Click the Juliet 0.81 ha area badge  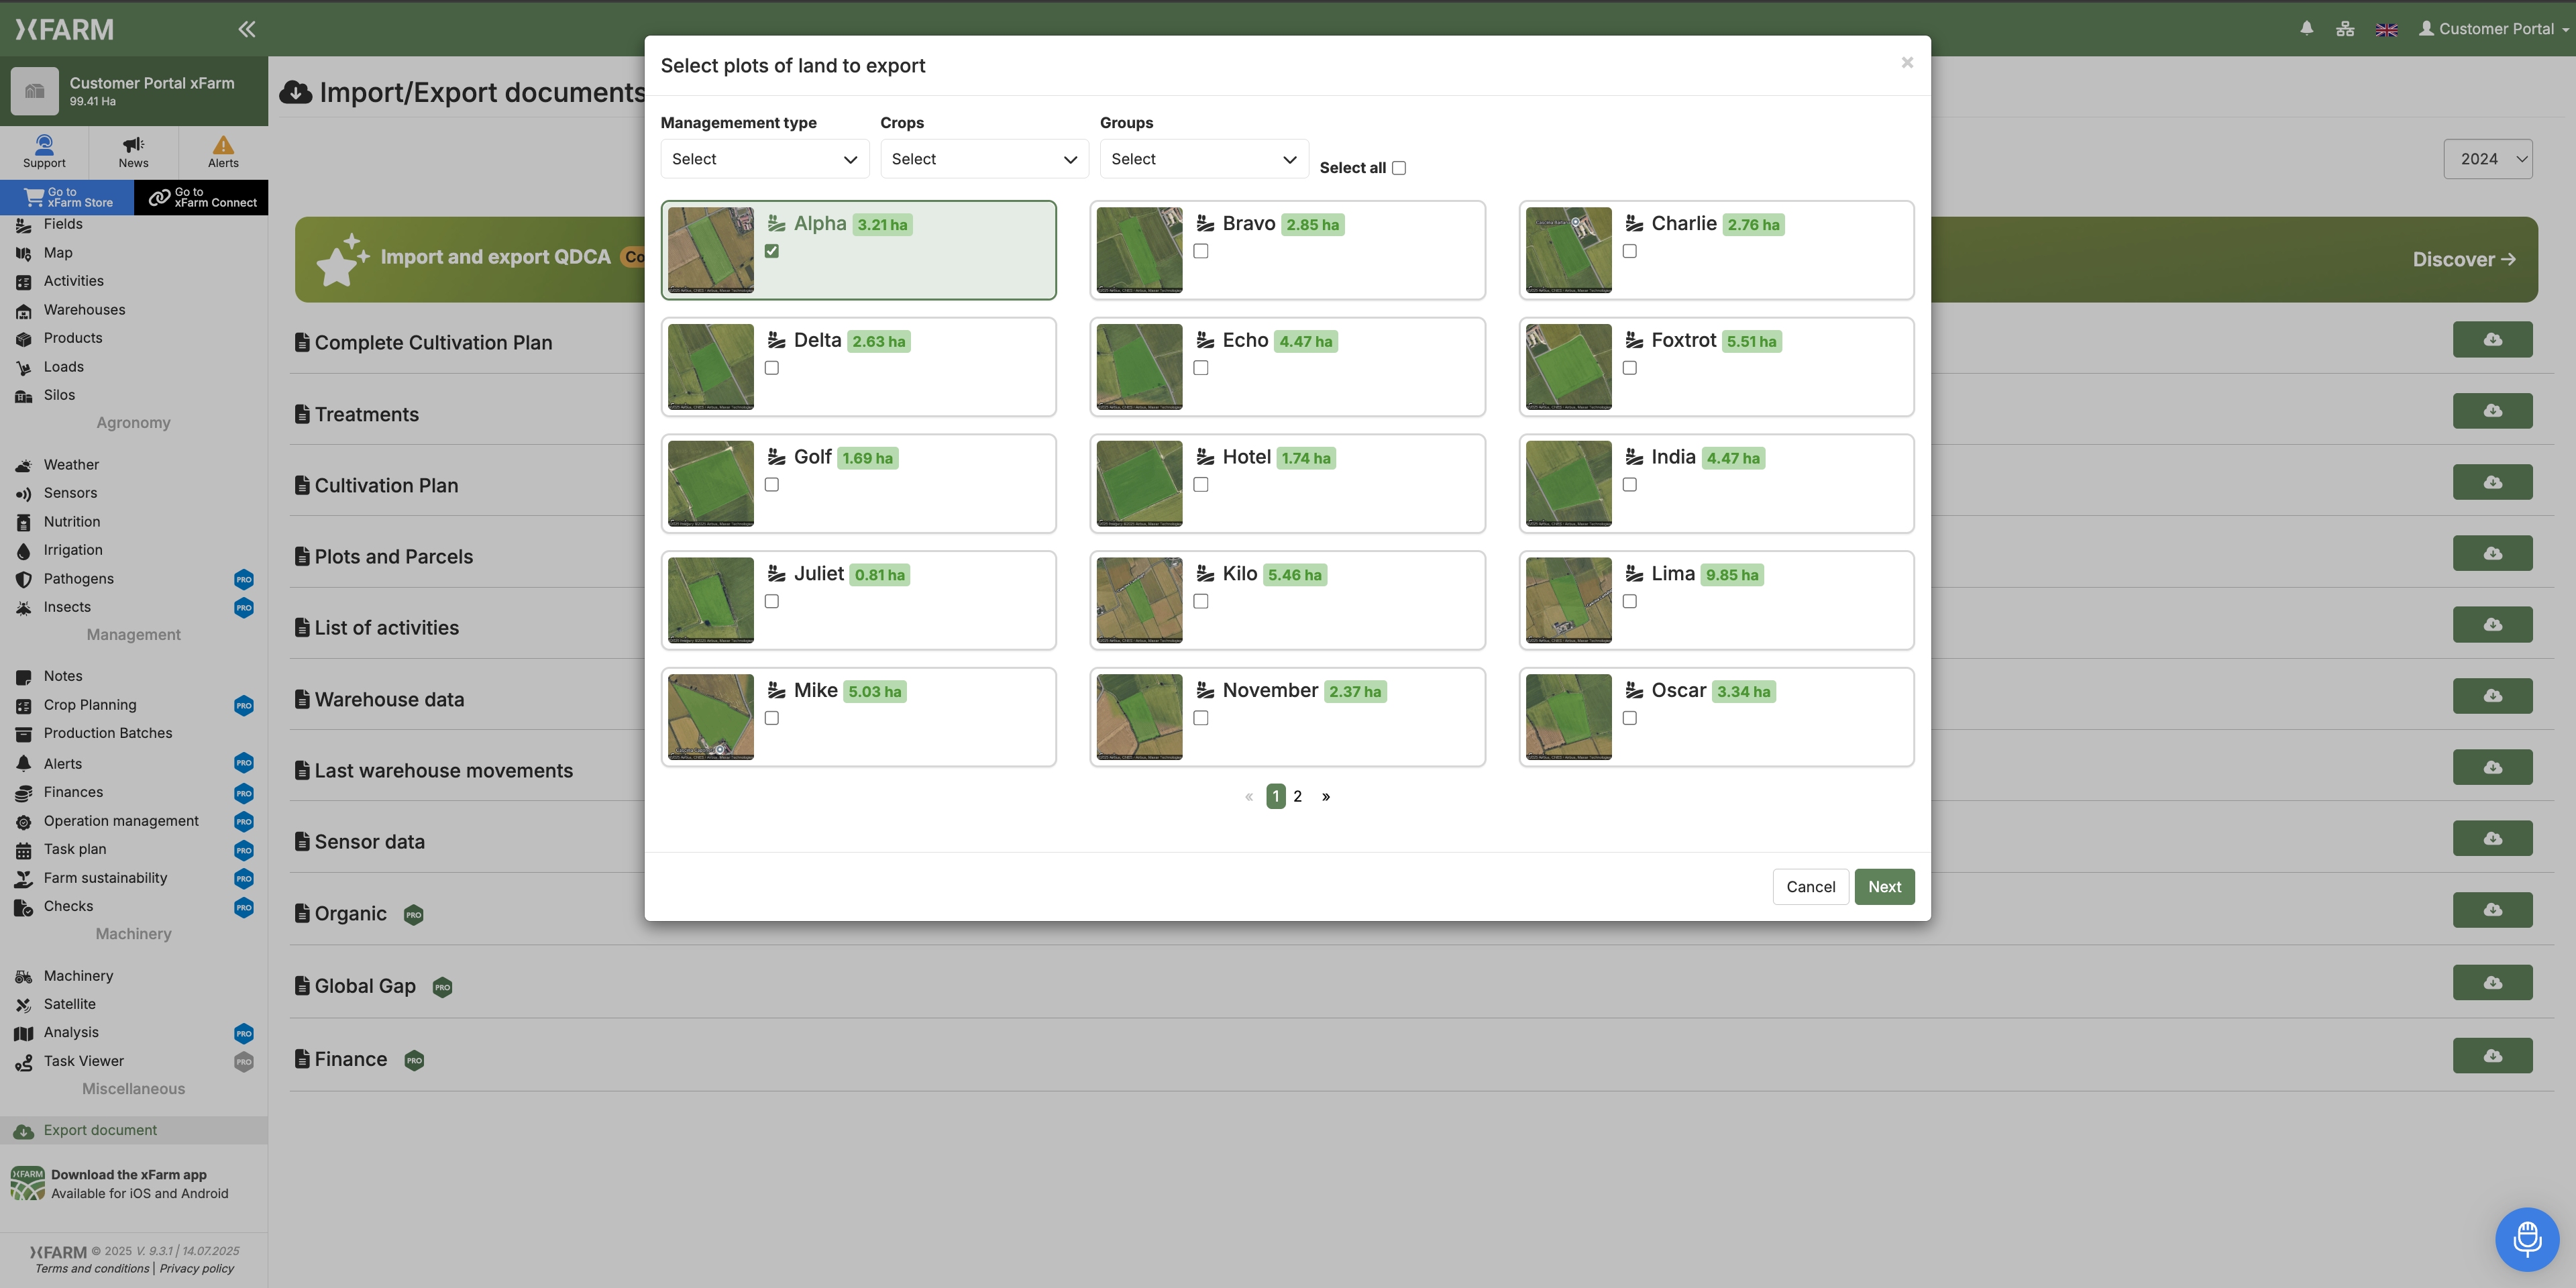click(879, 575)
